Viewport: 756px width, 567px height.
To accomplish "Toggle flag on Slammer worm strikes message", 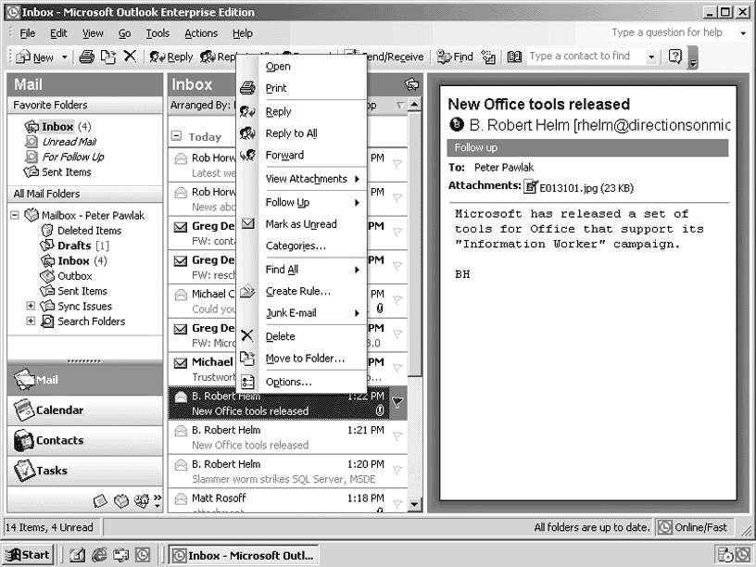I will 397,470.
